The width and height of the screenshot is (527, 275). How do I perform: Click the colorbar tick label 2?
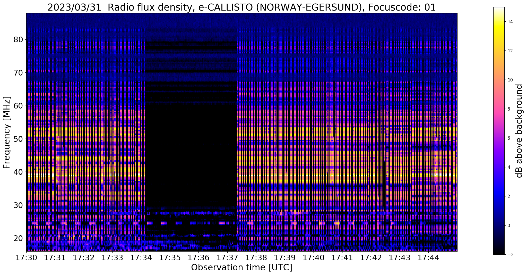click(x=508, y=196)
